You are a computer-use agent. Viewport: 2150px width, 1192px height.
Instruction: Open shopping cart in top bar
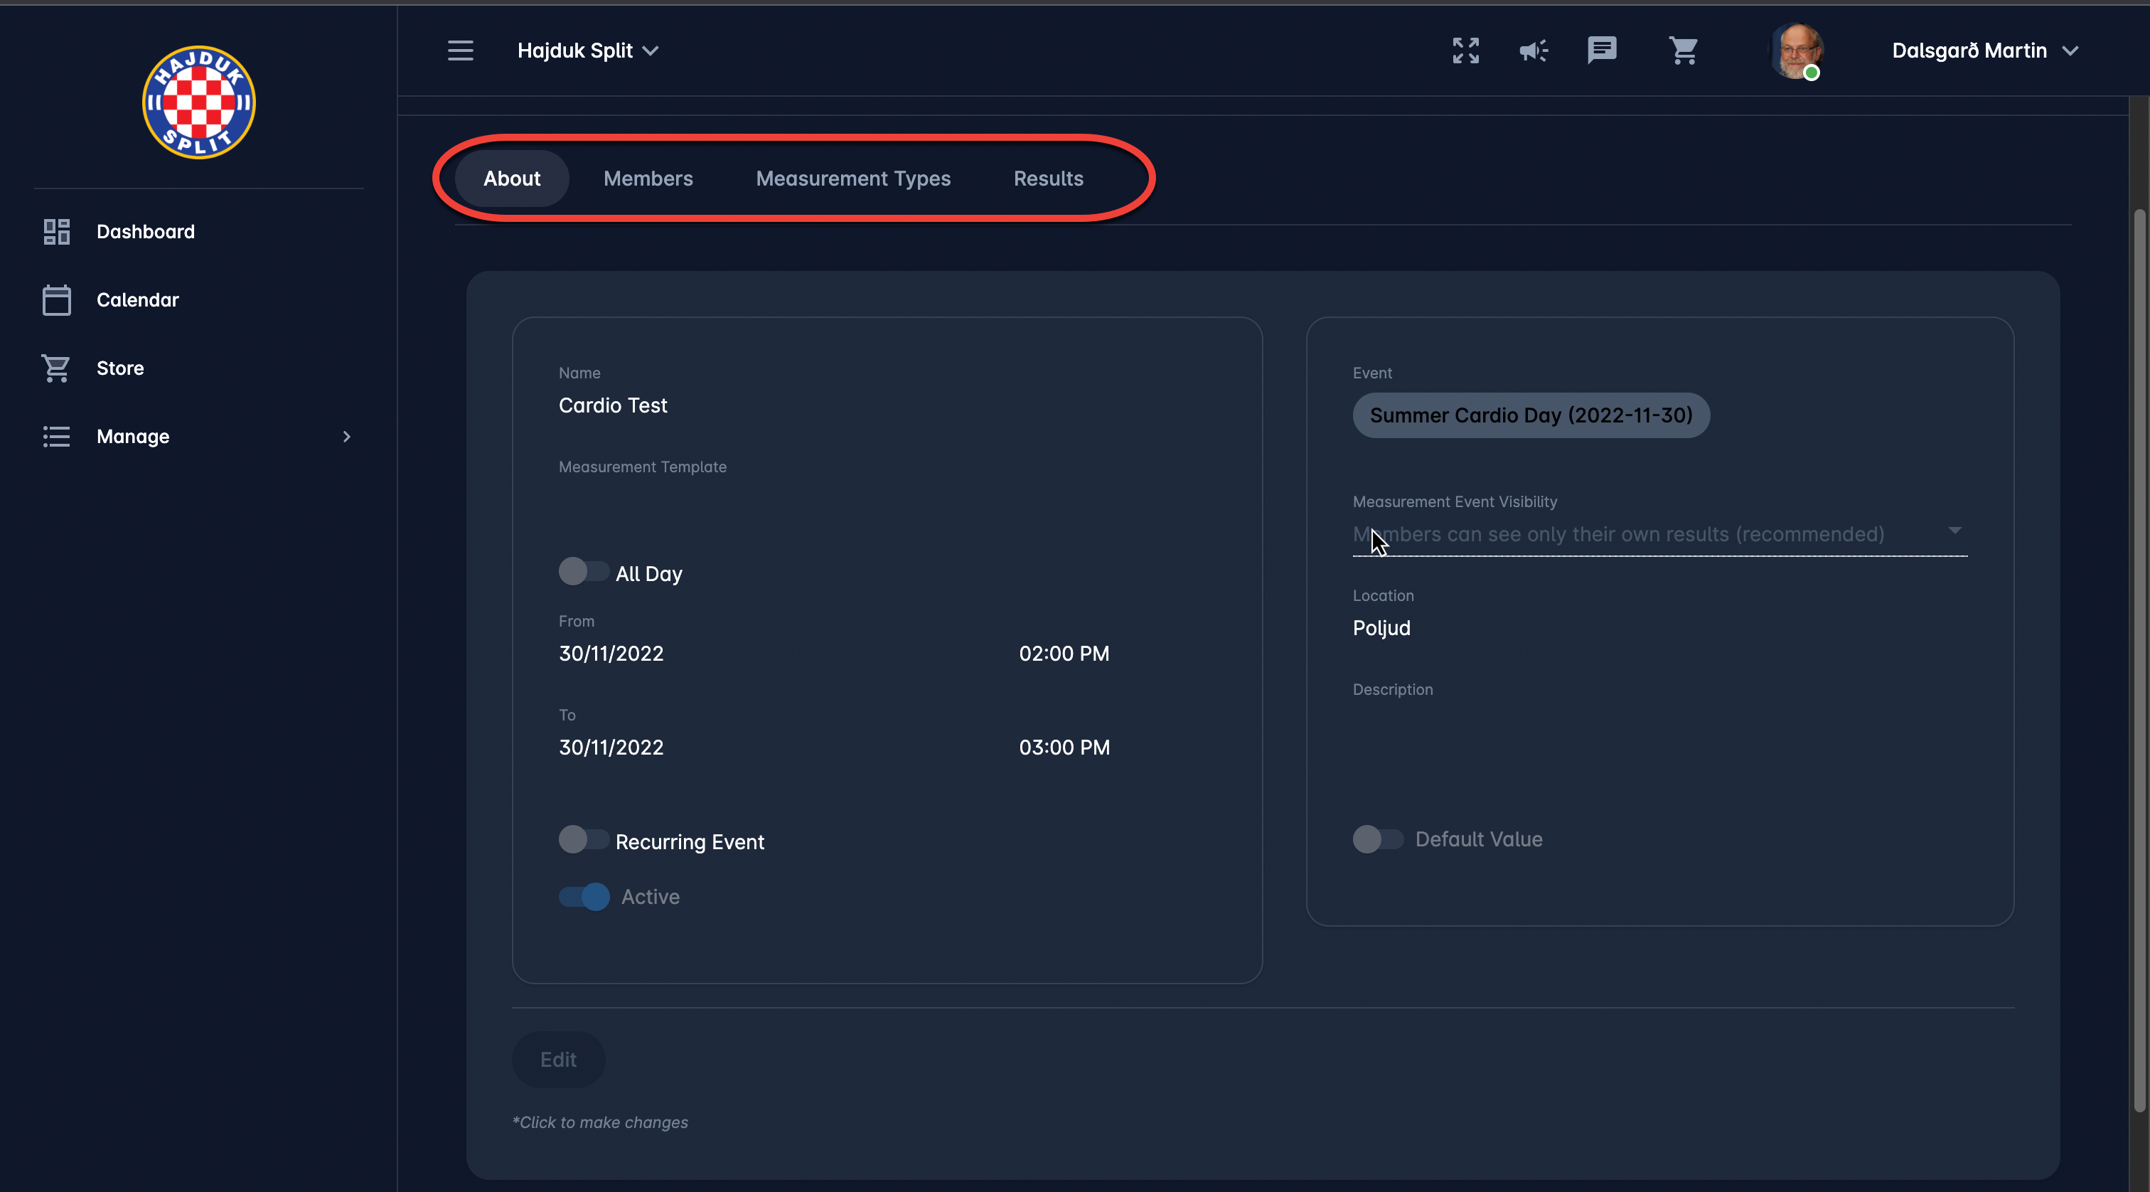tap(1683, 51)
